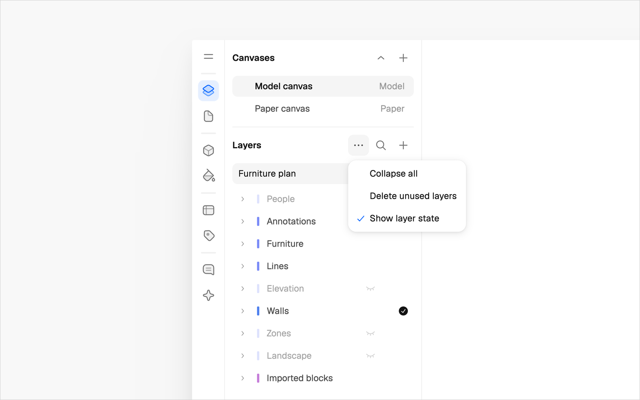The image size is (640, 400).
Task: Expand the Imported blocks layer
Action: [242, 378]
